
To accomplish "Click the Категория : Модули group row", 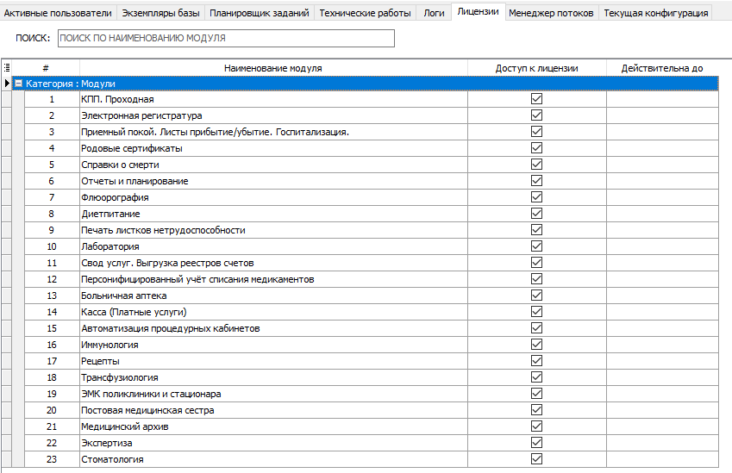I will click(365, 84).
